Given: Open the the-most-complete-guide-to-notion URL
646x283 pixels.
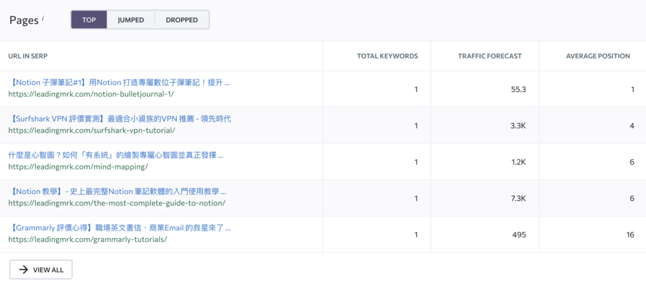Looking at the screenshot, I should click(117, 203).
